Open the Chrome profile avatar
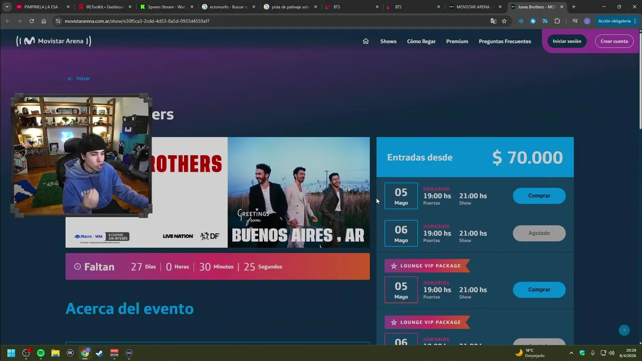 click(x=587, y=21)
